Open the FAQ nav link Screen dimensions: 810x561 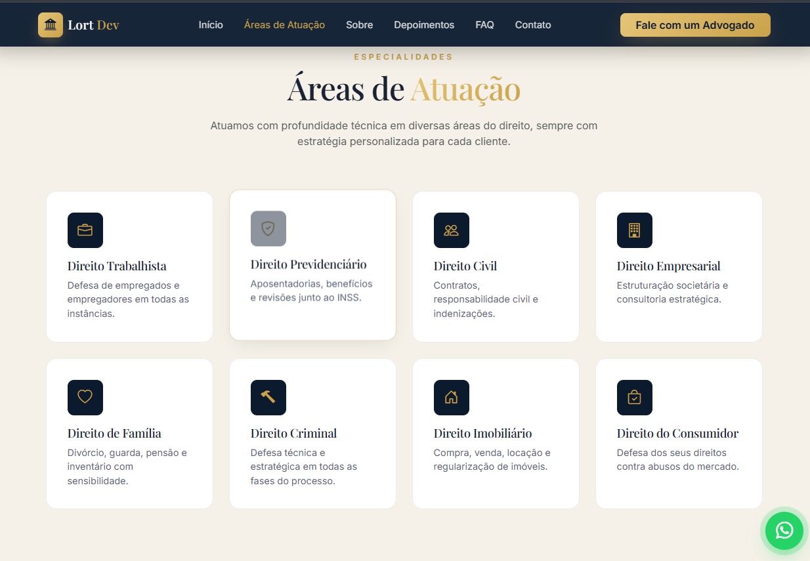[484, 25]
